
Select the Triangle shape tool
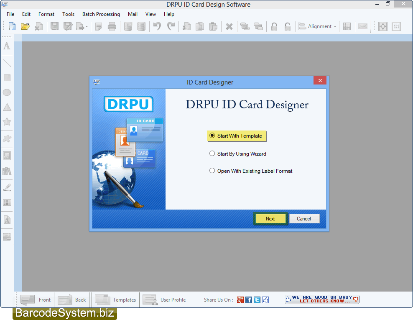pyautogui.click(x=7, y=107)
